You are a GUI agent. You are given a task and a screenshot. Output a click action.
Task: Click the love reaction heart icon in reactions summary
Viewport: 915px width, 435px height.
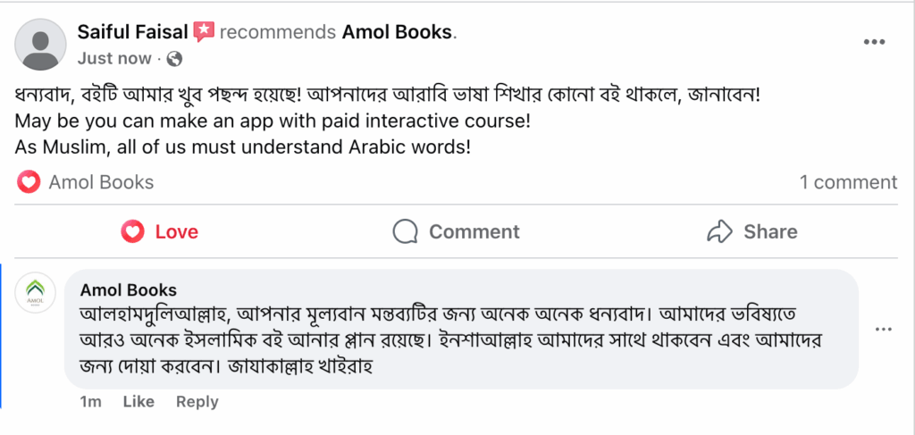29,182
